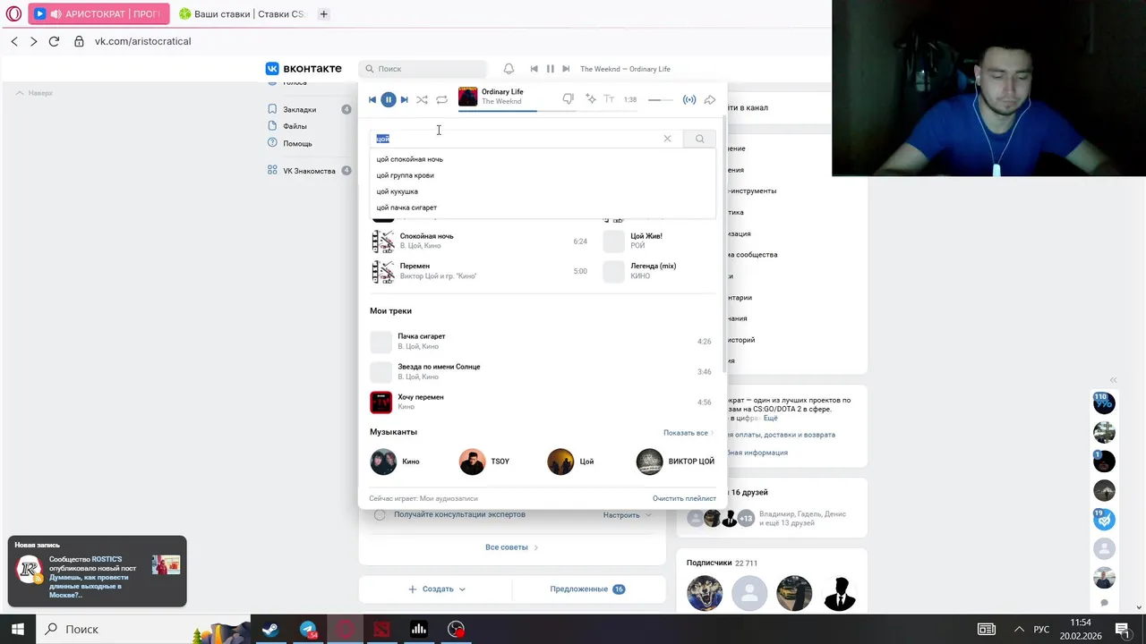The image size is (1146, 644).
Task: Open Помощь in left sidebar
Action: [x=297, y=143]
